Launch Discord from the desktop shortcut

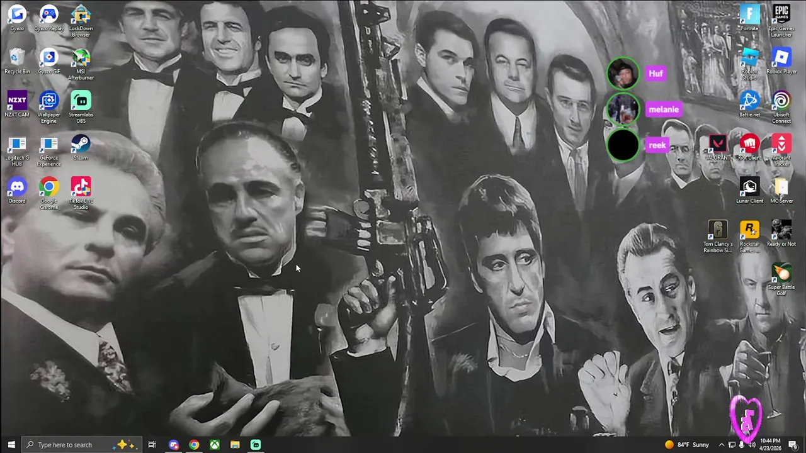[x=17, y=191]
